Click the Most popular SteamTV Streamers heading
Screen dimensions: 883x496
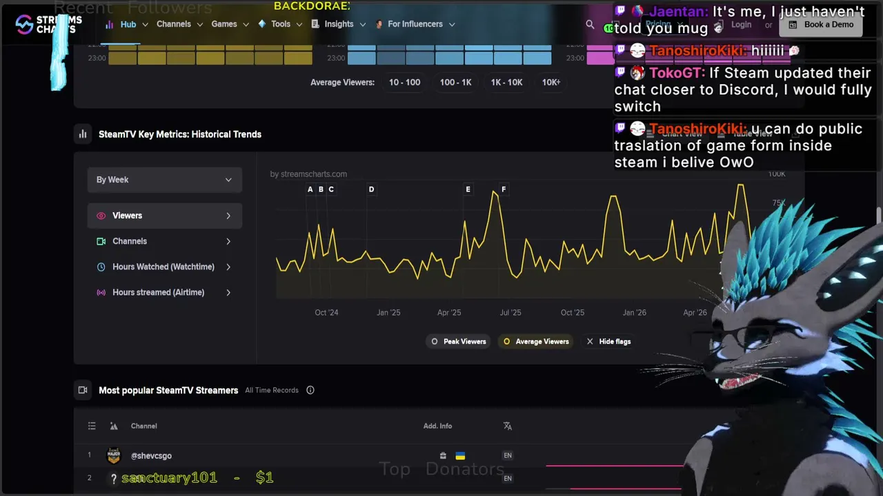point(168,391)
